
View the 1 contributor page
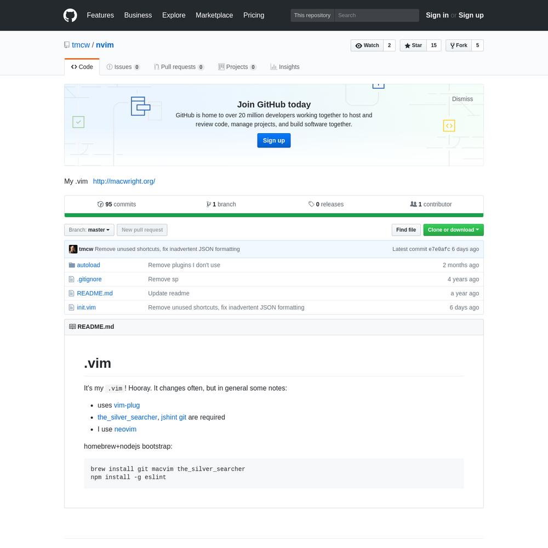[x=431, y=204]
